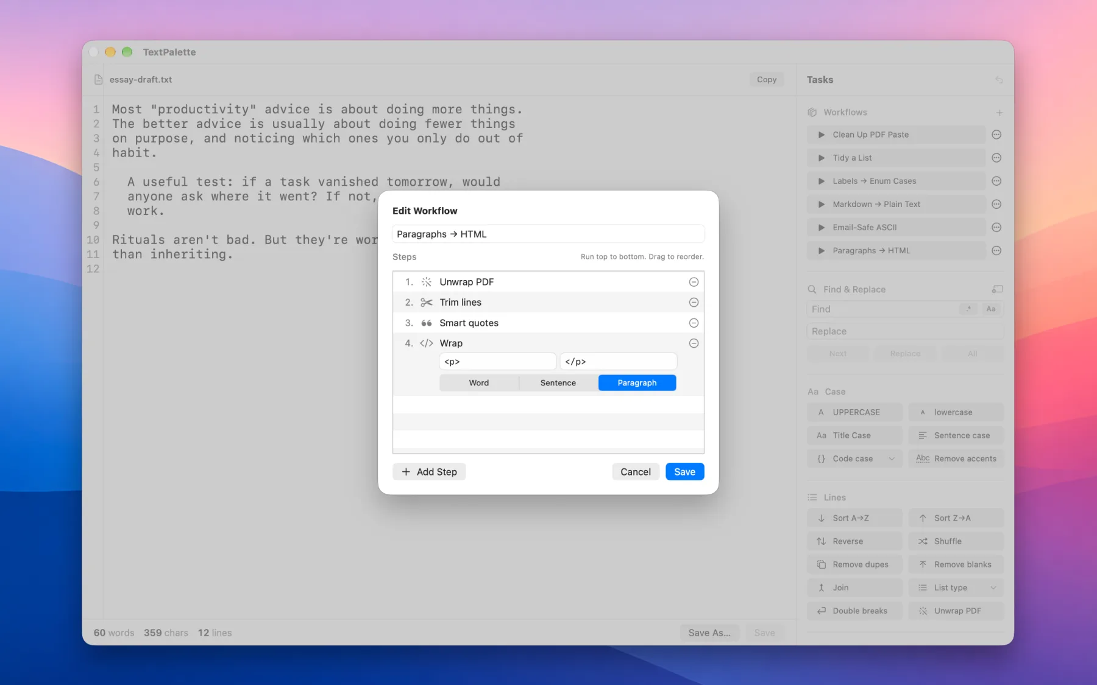Viewport: 1097px width, 685px height.
Task: Click Remove dupes button
Action: 855,564
